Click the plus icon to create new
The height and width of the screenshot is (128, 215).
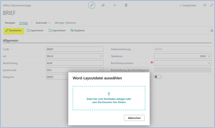[115, 5]
